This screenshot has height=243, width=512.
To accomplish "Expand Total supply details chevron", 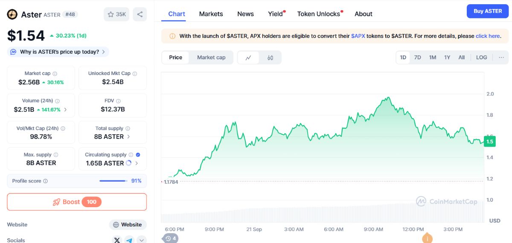I will [x=129, y=136].
